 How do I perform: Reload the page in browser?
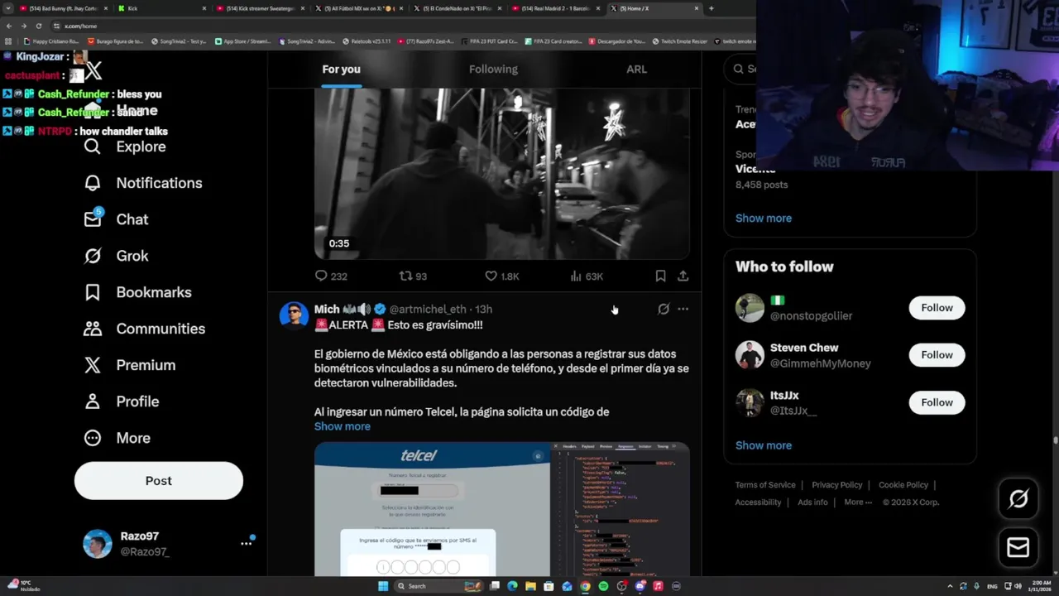(38, 26)
